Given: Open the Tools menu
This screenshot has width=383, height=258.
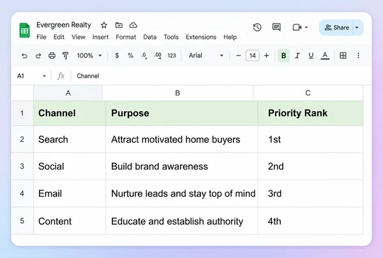Looking at the screenshot, I should point(171,37).
